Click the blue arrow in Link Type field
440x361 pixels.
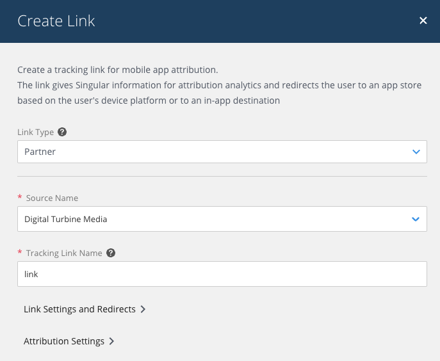[x=416, y=152]
